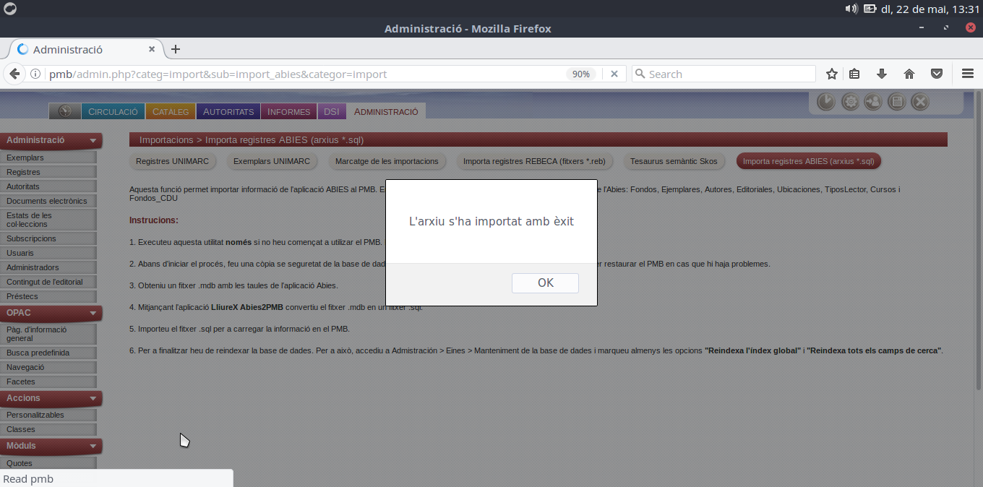
Task: Open the Registres UNIMARC import option
Action: [x=173, y=161]
